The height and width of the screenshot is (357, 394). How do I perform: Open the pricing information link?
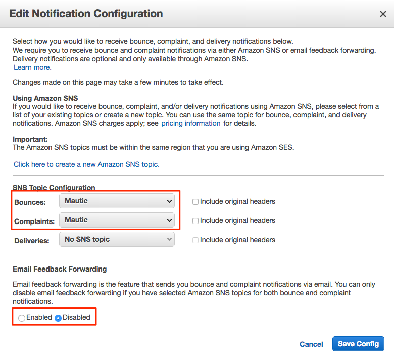[190, 123]
